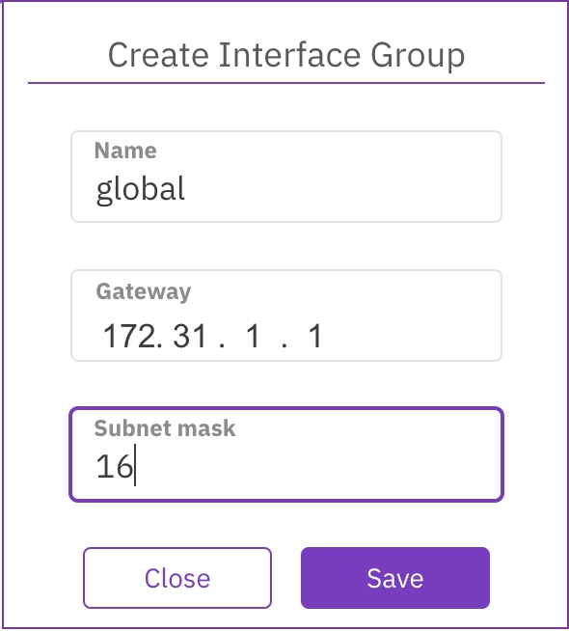569x631 pixels.
Task: Click the last octet of the gateway
Action: [315, 336]
